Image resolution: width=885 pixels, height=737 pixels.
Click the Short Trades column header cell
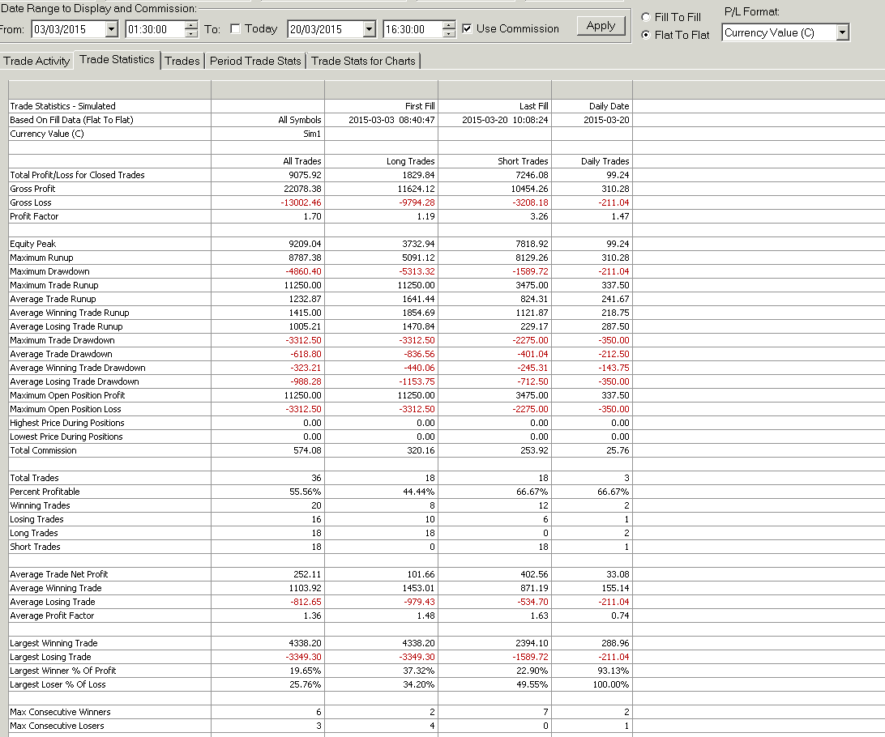[495, 161]
